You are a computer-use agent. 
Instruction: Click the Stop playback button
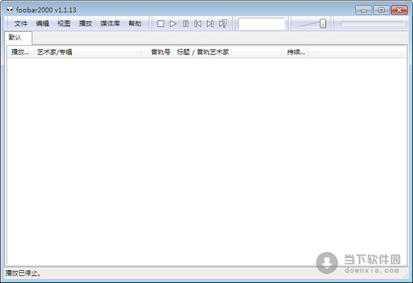pos(160,23)
